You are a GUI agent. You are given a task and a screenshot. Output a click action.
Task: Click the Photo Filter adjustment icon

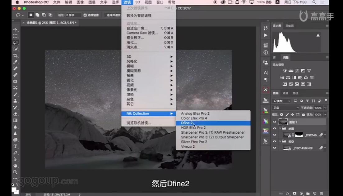pos(300,78)
